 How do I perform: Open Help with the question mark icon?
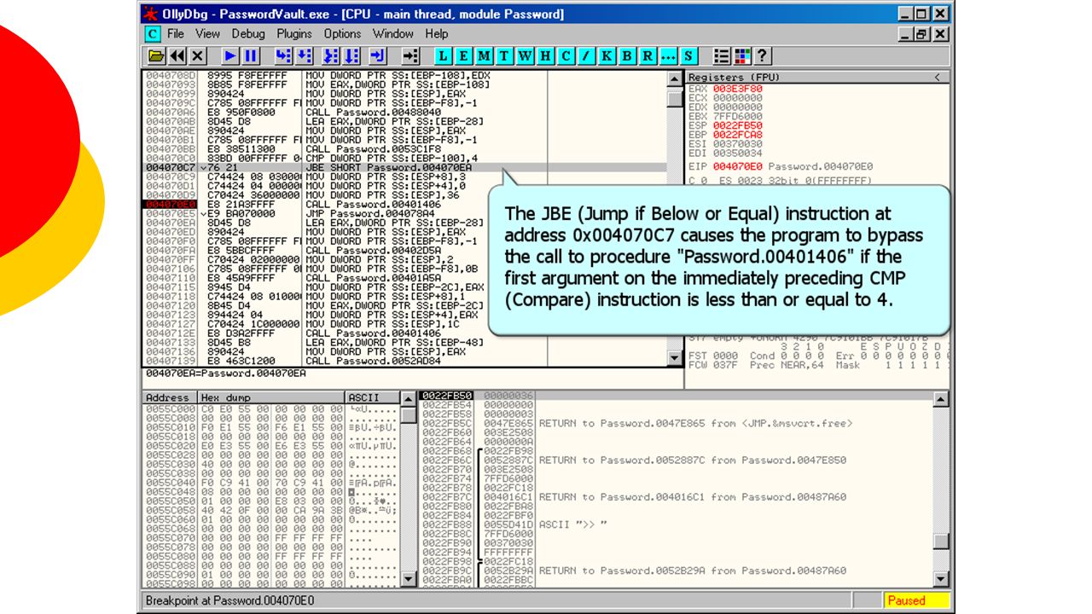click(763, 56)
